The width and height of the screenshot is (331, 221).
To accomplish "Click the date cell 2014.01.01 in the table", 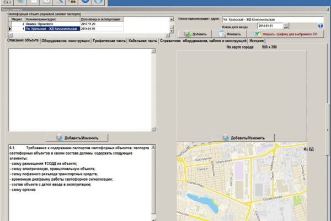I will (x=102, y=29).
